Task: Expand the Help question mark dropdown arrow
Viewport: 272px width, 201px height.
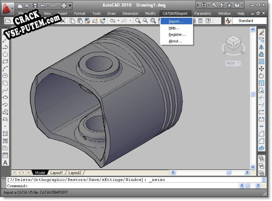Action: (x=242, y=5)
